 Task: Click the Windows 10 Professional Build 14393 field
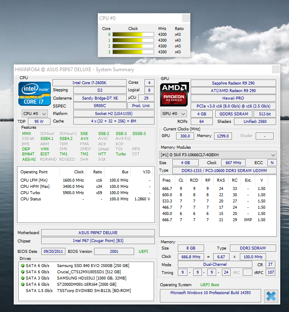[x=210, y=296]
